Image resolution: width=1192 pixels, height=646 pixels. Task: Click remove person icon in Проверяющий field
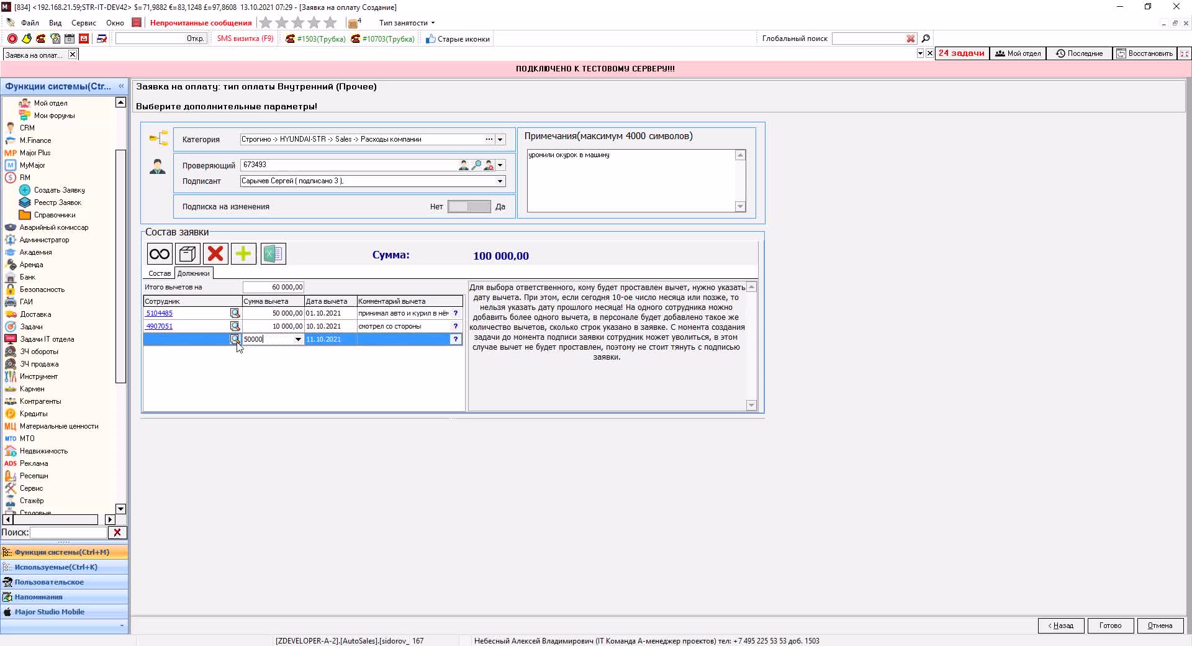pos(489,165)
